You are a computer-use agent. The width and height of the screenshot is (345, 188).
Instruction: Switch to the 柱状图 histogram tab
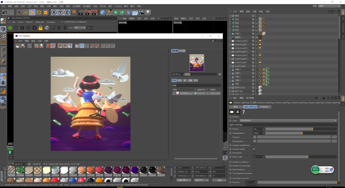(x=182, y=51)
